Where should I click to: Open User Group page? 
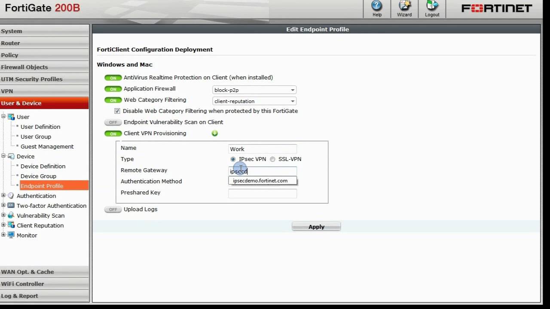36,136
